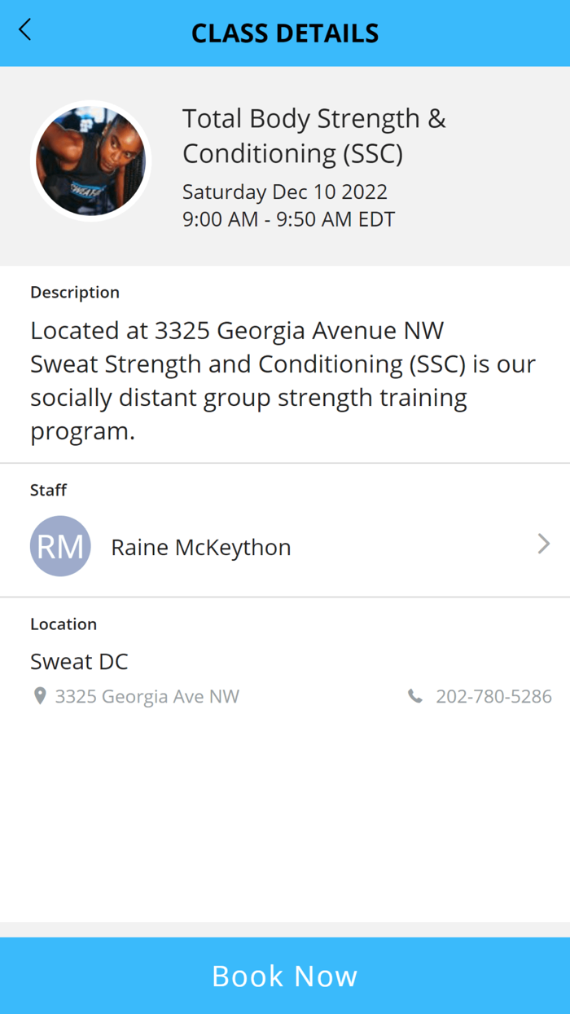570x1014 pixels.
Task: Select the Sweat DC location name
Action: (79, 661)
